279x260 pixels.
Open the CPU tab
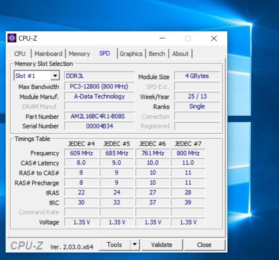tap(20, 54)
